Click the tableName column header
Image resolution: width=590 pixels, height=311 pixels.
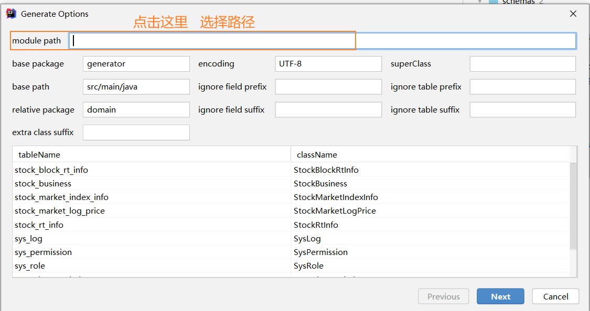coord(152,155)
